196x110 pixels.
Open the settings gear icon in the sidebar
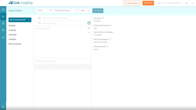click(3, 107)
